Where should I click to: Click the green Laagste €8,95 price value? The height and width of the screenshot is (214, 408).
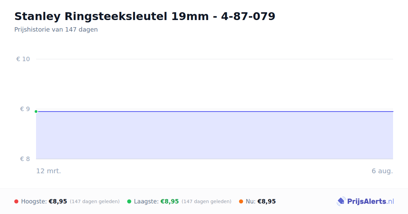pyautogui.click(x=170, y=201)
